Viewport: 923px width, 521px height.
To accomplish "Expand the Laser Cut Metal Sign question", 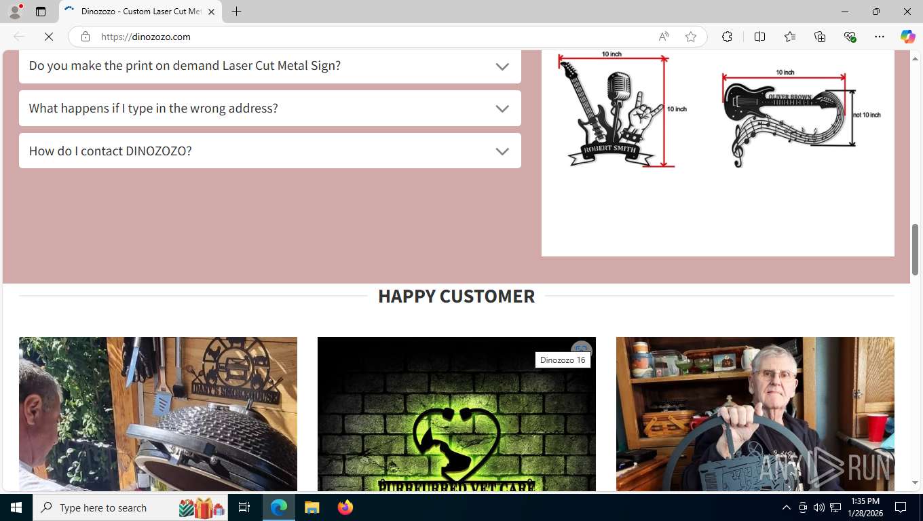I will click(x=270, y=66).
